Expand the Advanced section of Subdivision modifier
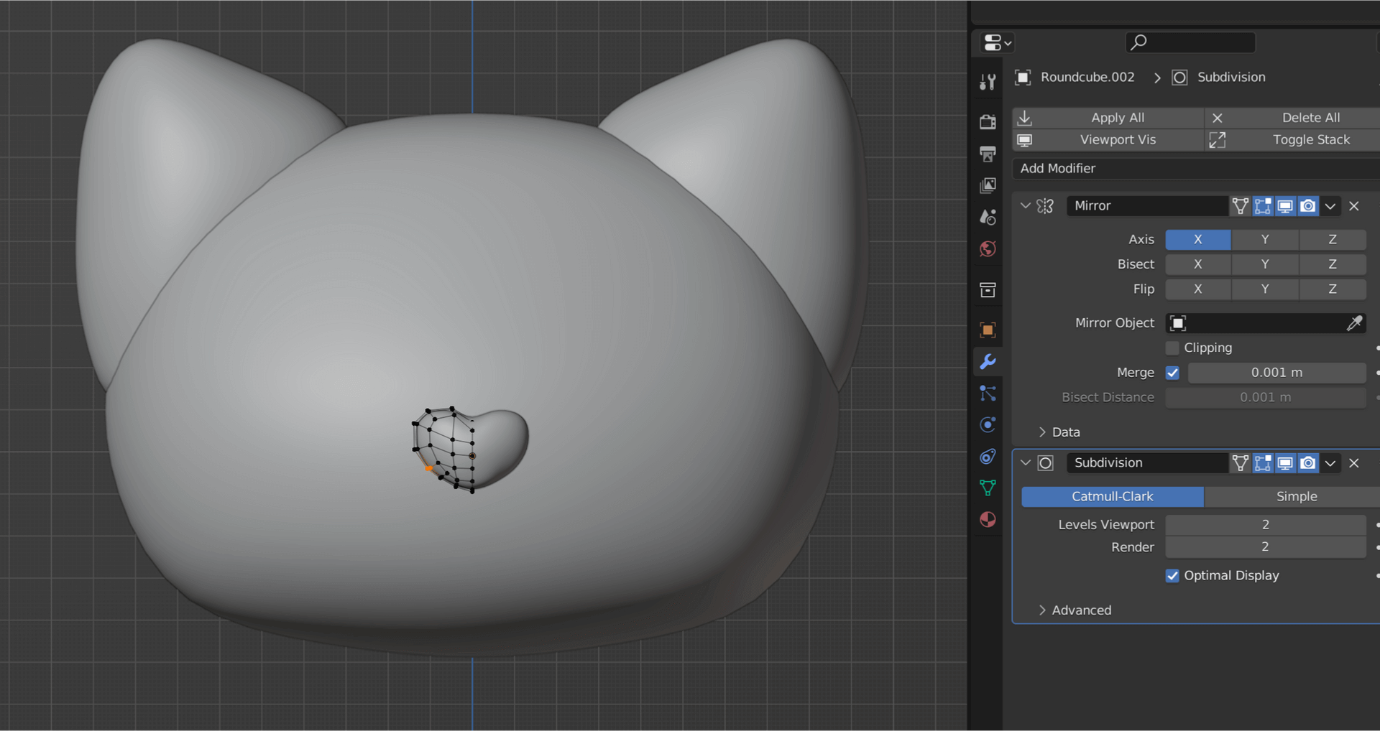Image resolution: width=1380 pixels, height=731 pixels. [1042, 610]
